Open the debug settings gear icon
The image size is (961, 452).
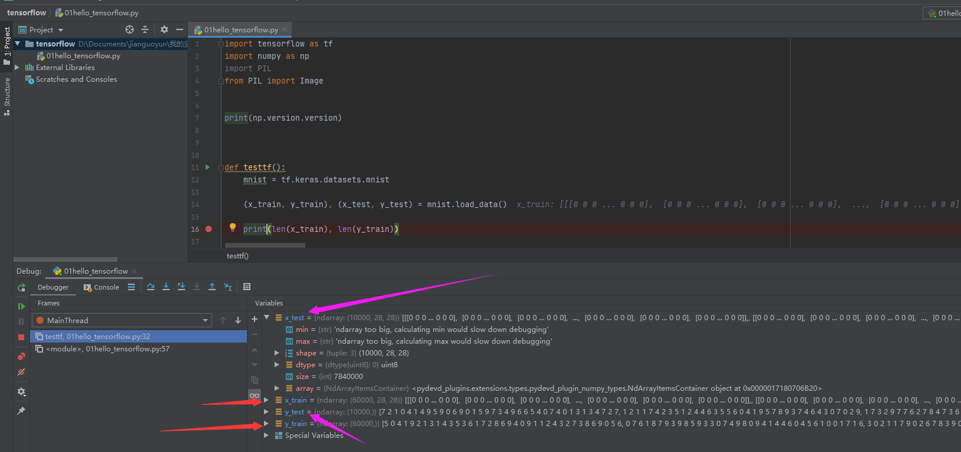coord(21,392)
